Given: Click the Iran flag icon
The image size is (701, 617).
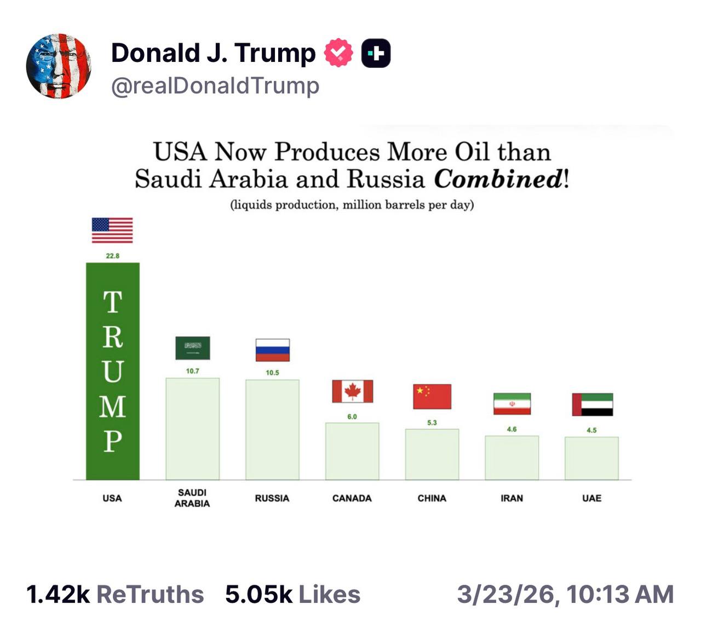Looking at the screenshot, I should pos(512,404).
